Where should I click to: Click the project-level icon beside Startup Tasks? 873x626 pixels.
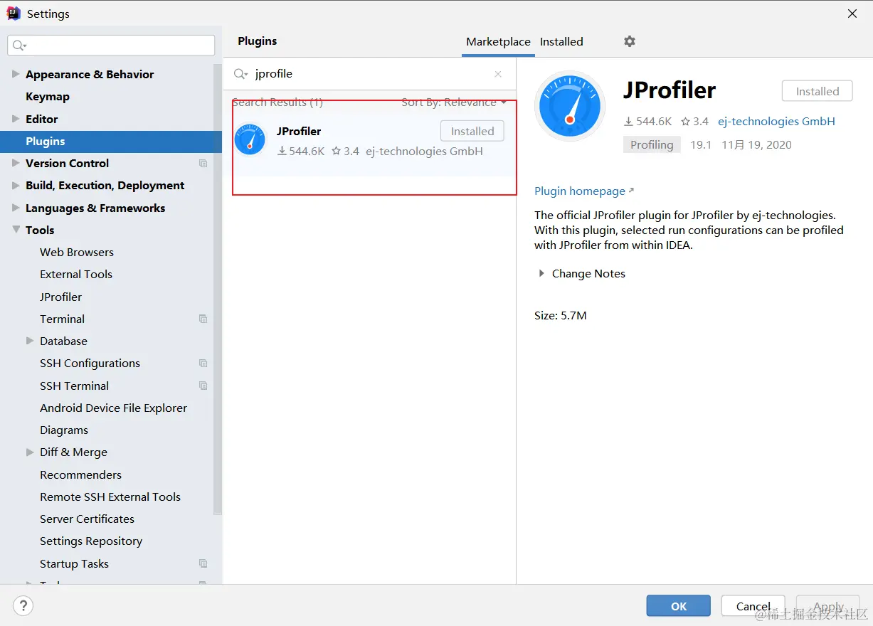click(x=203, y=564)
